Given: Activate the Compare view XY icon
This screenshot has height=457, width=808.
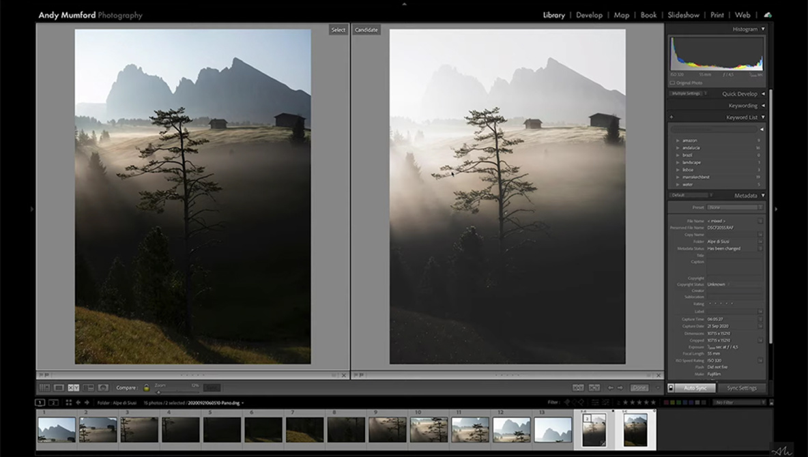Looking at the screenshot, I should [74, 388].
